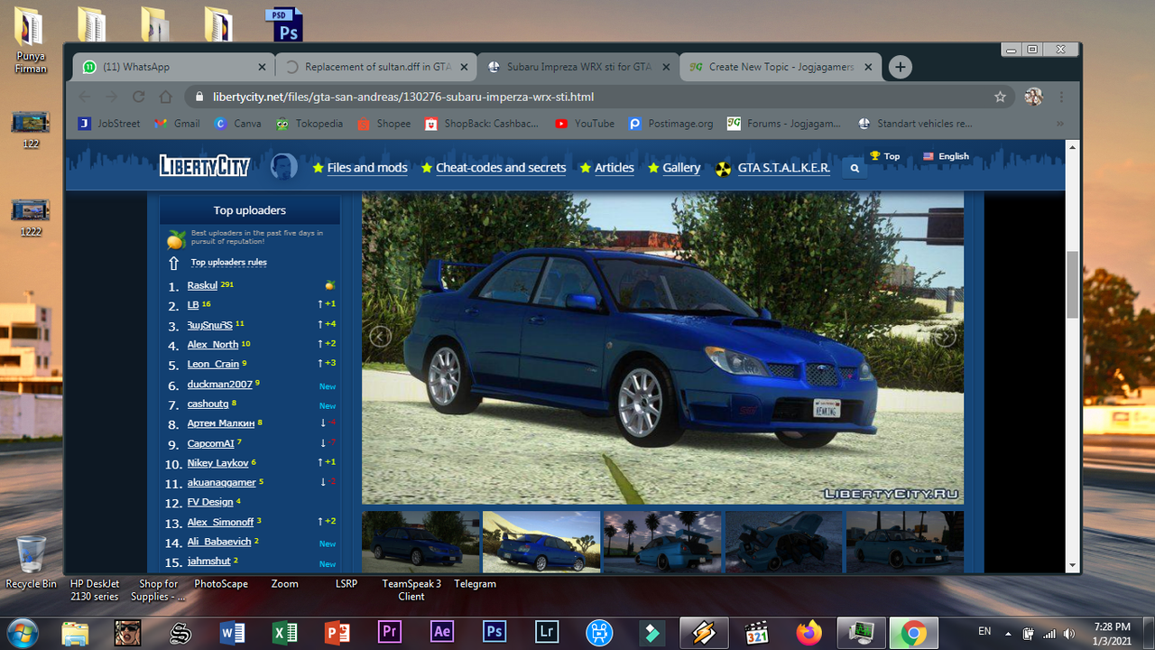This screenshot has height=650, width=1155.
Task: Switch to the WhatsApp tab
Action: 174,67
